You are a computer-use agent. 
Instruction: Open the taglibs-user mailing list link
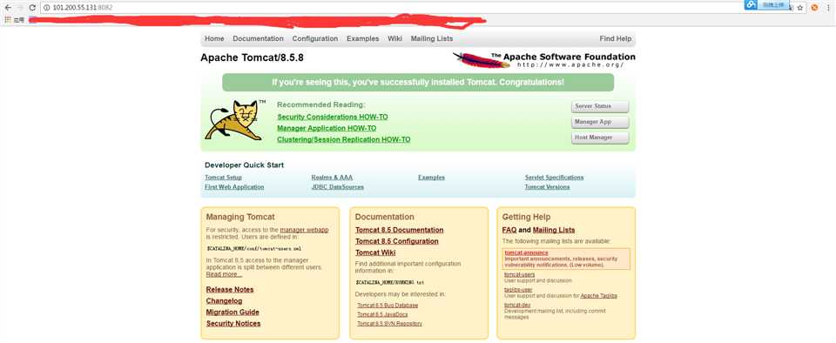pyautogui.click(x=518, y=290)
